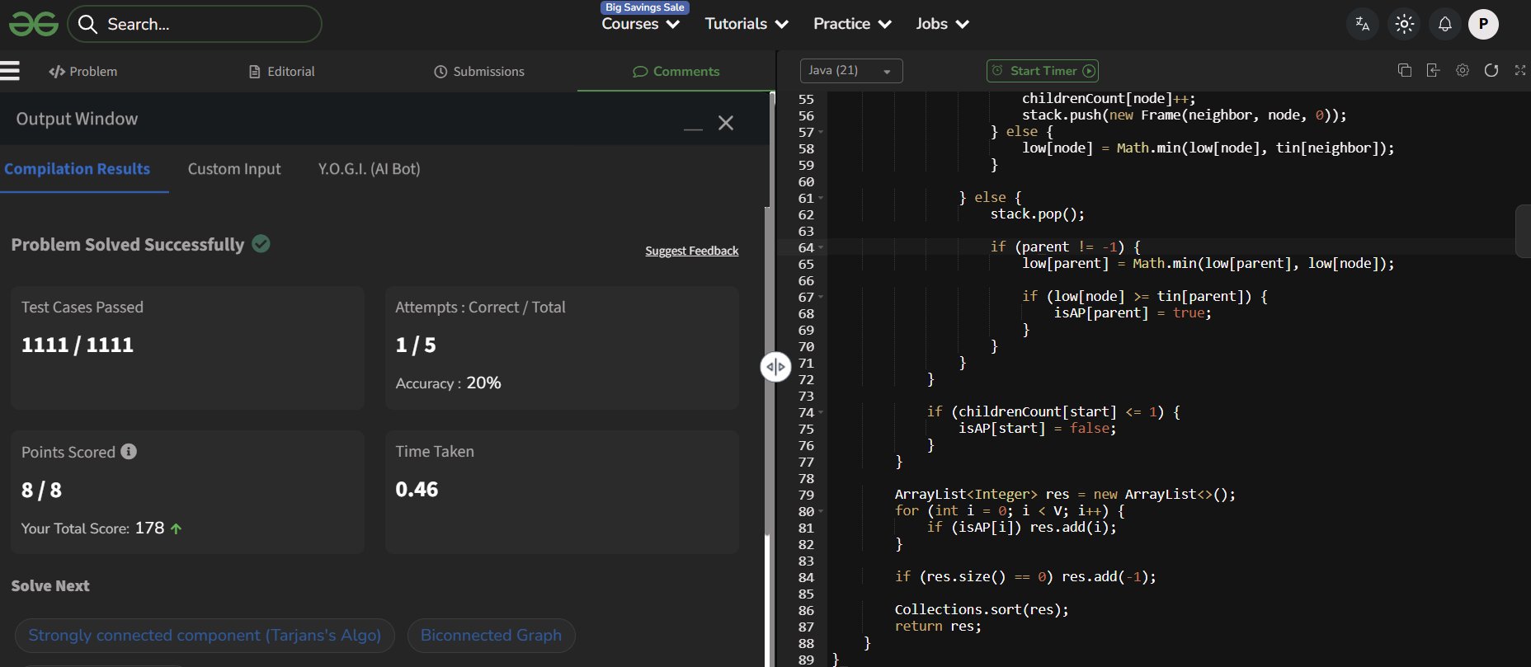The width and height of the screenshot is (1531, 667).
Task: Toggle the light/dark theme sun button
Action: click(x=1404, y=24)
